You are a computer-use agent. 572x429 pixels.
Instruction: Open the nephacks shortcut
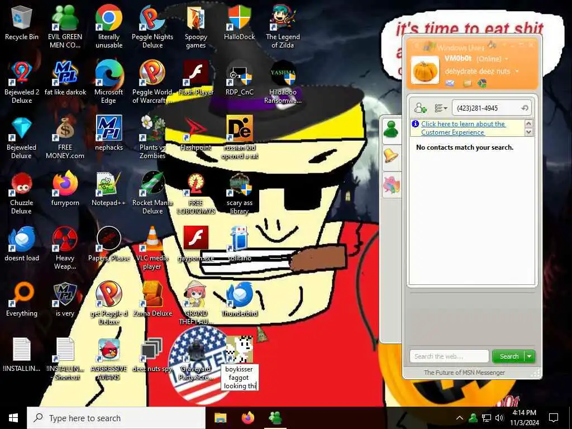point(109,134)
